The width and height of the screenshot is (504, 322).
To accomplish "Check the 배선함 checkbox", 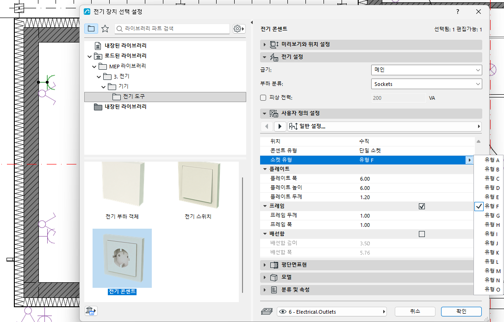I will [422, 234].
